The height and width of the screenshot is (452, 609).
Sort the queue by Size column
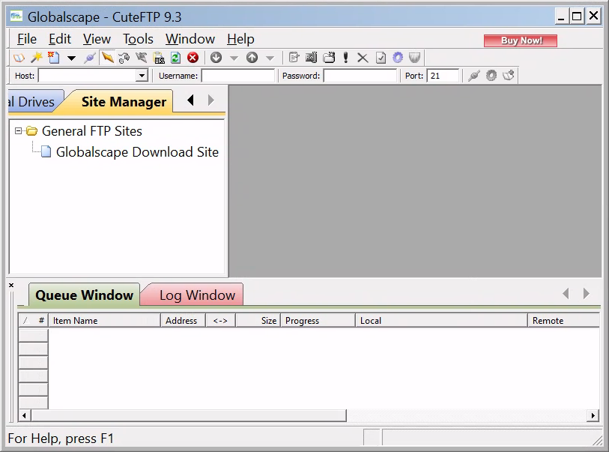(x=258, y=321)
